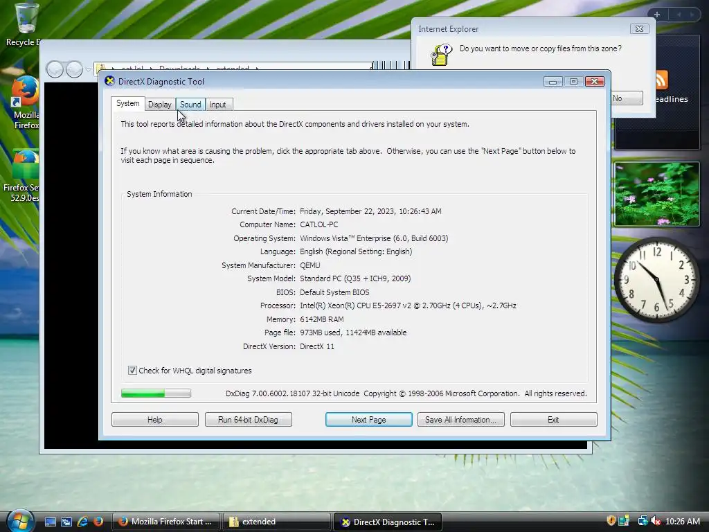Click the Current Date/Time value Friday September 22
This screenshot has width=709, height=532.
(x=370, y=211)
